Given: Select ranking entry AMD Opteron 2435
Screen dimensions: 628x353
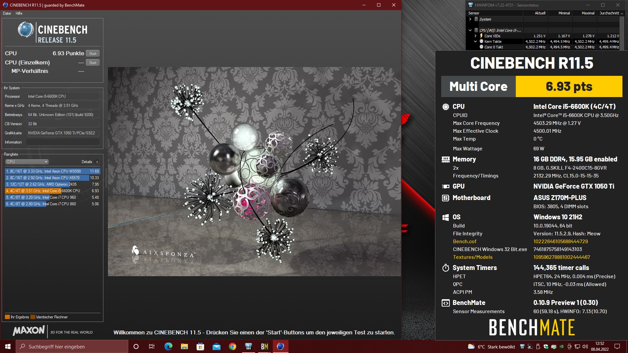Looking at the screenshot, I should point(52,184).
